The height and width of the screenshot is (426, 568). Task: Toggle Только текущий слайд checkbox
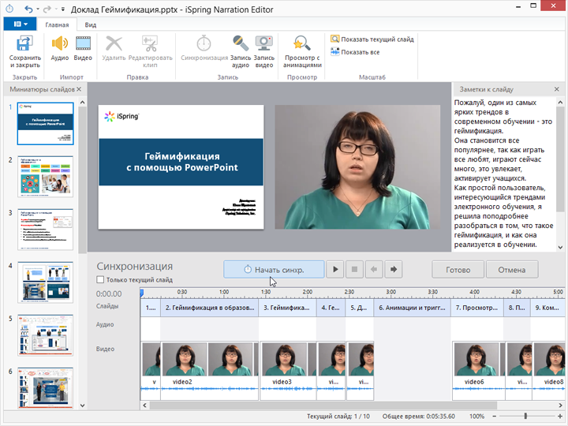[100, 279]
